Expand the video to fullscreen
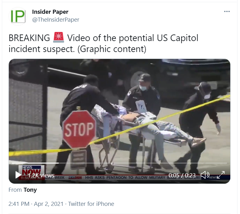240x214 pixels. (x=221, y=175)
